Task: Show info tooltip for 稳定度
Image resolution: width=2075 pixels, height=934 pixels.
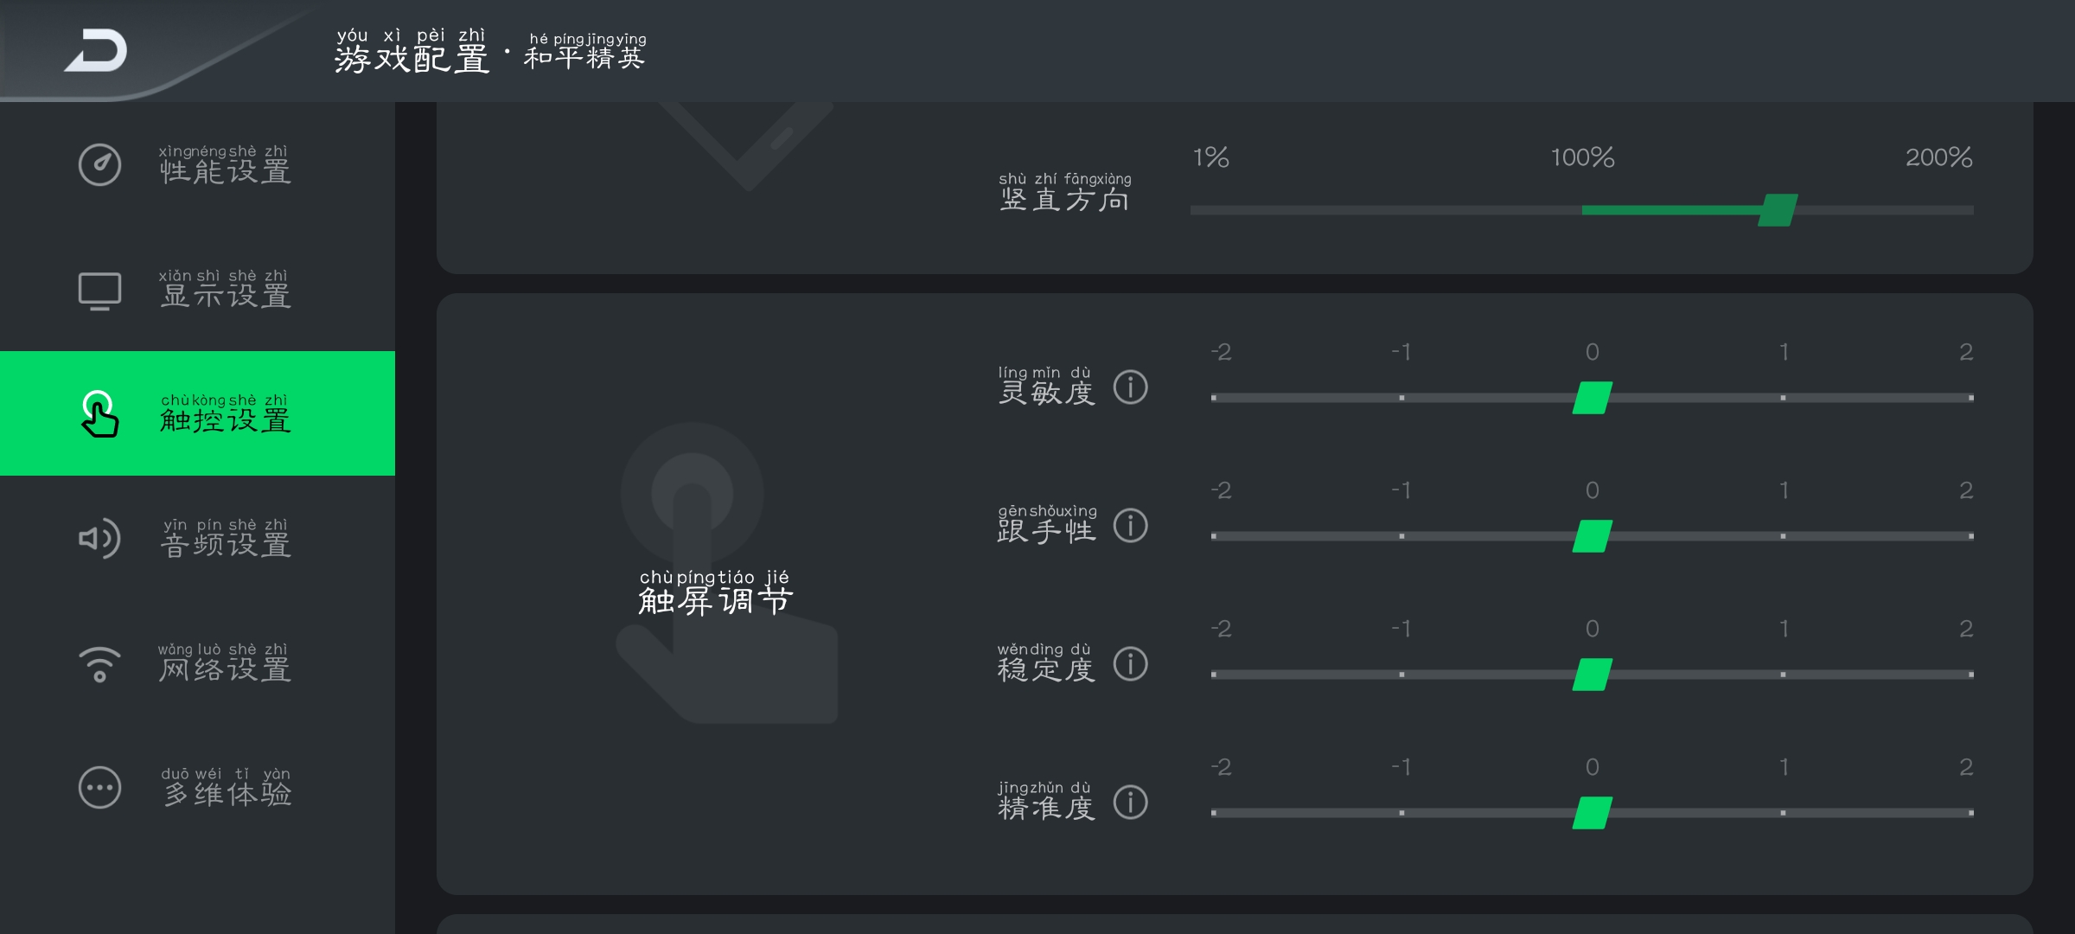Action: point(1131,664)
